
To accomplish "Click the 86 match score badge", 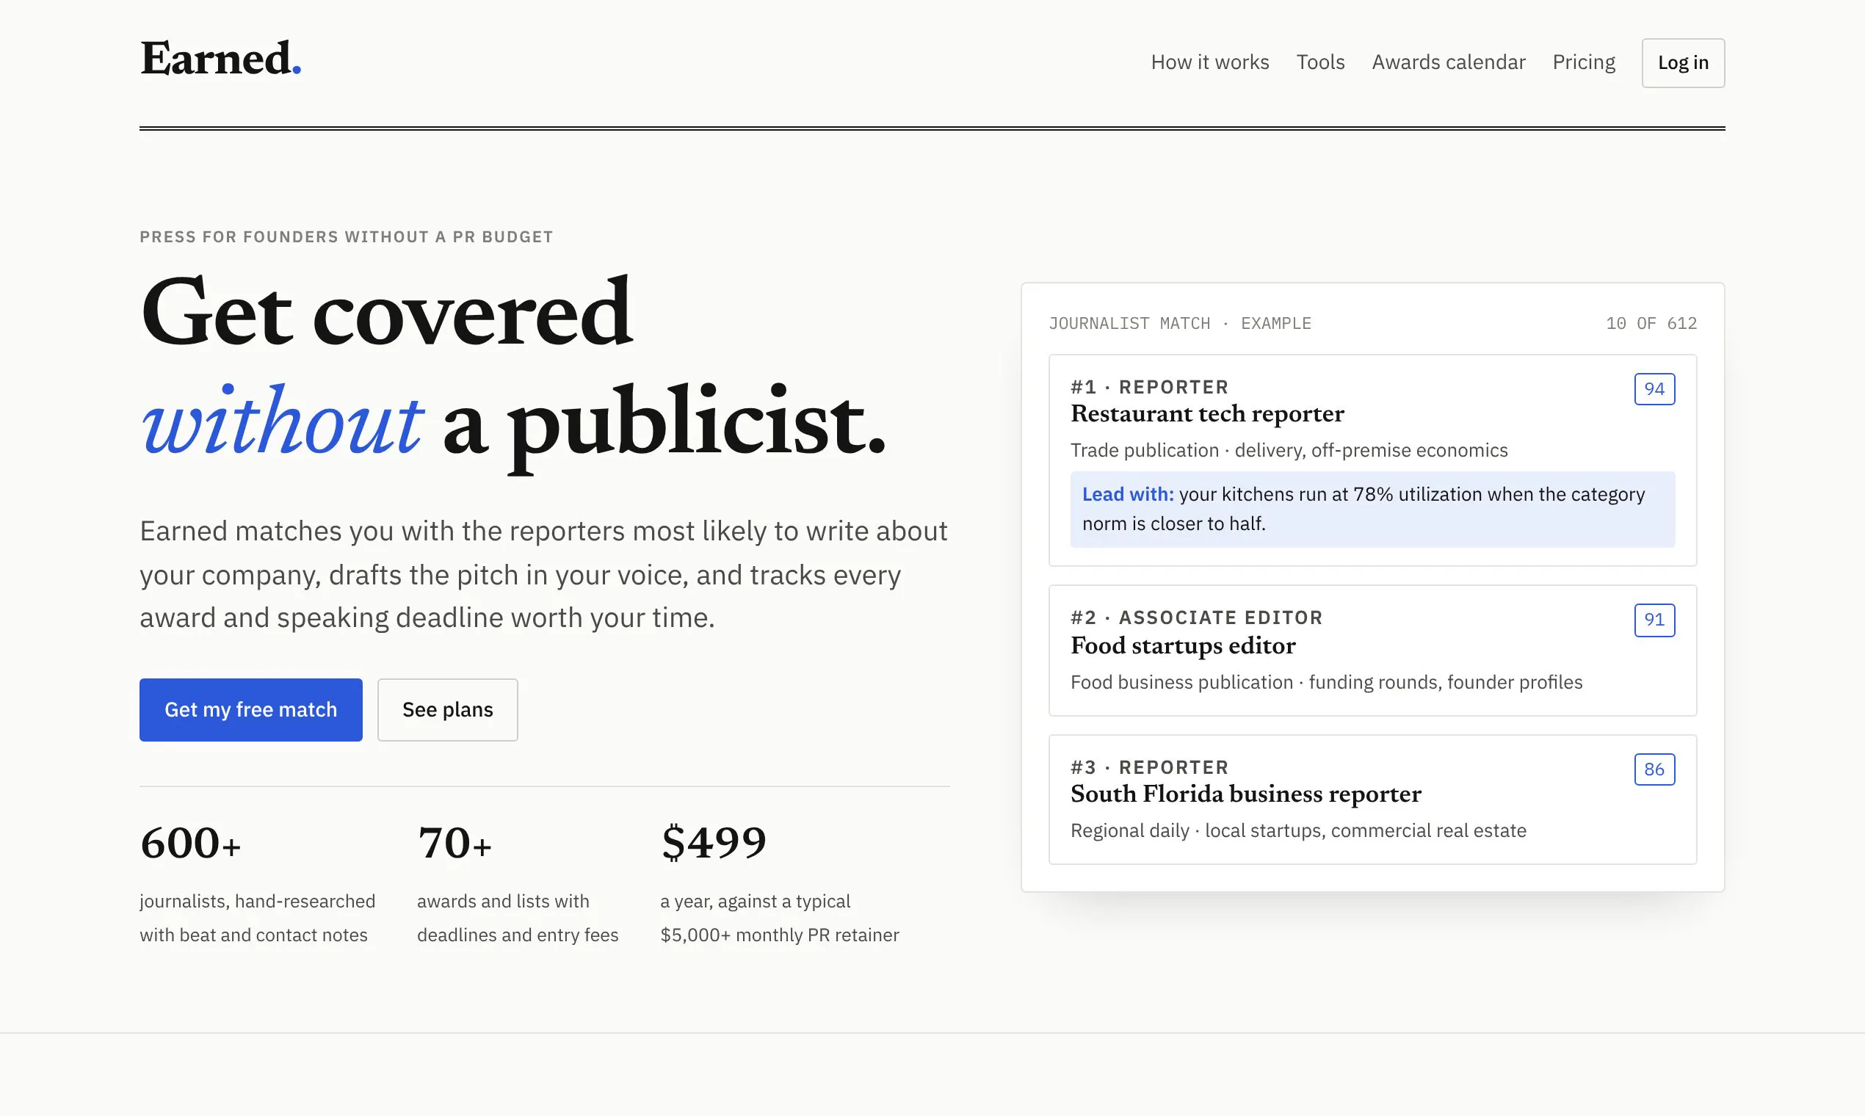I will point(1654,769).
